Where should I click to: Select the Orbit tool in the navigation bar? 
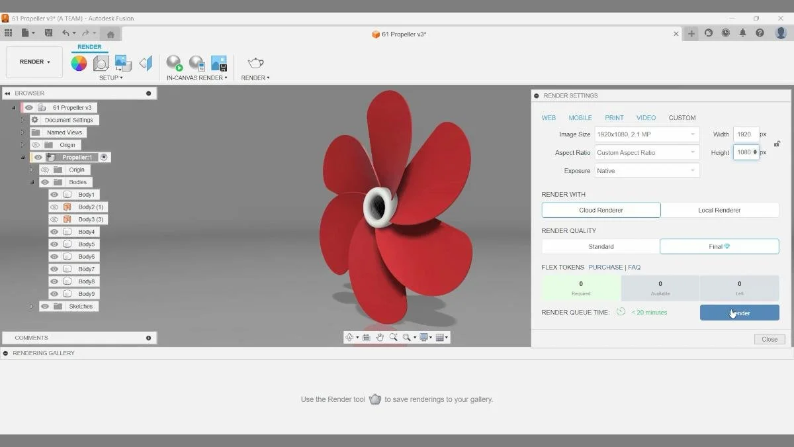(x=350, y=336)
